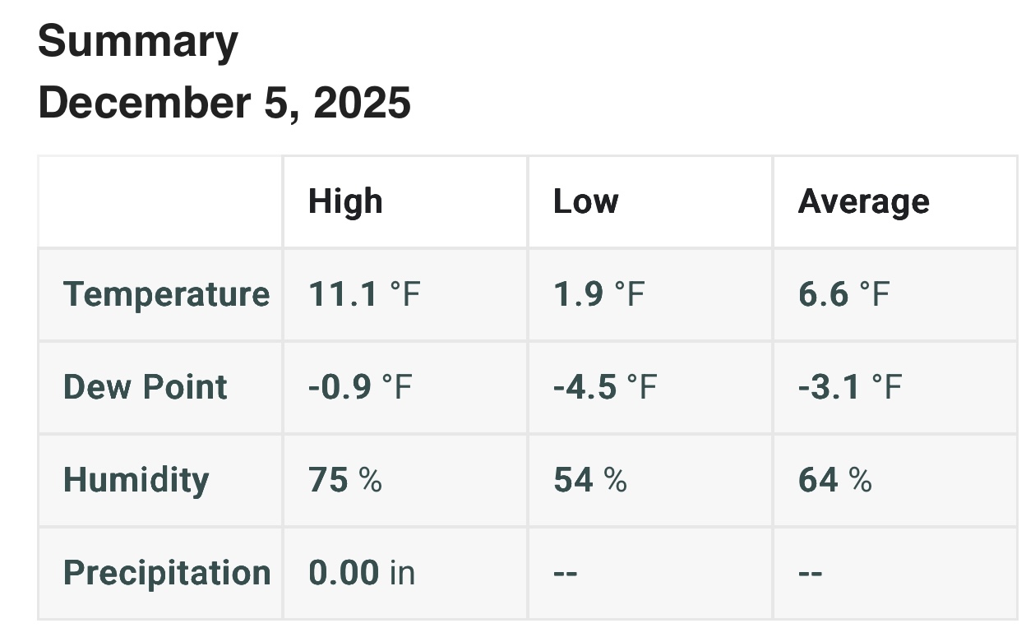1026x637 pixels.
Task: Click the high temperature value 11.1 °F
Action: 364,294
